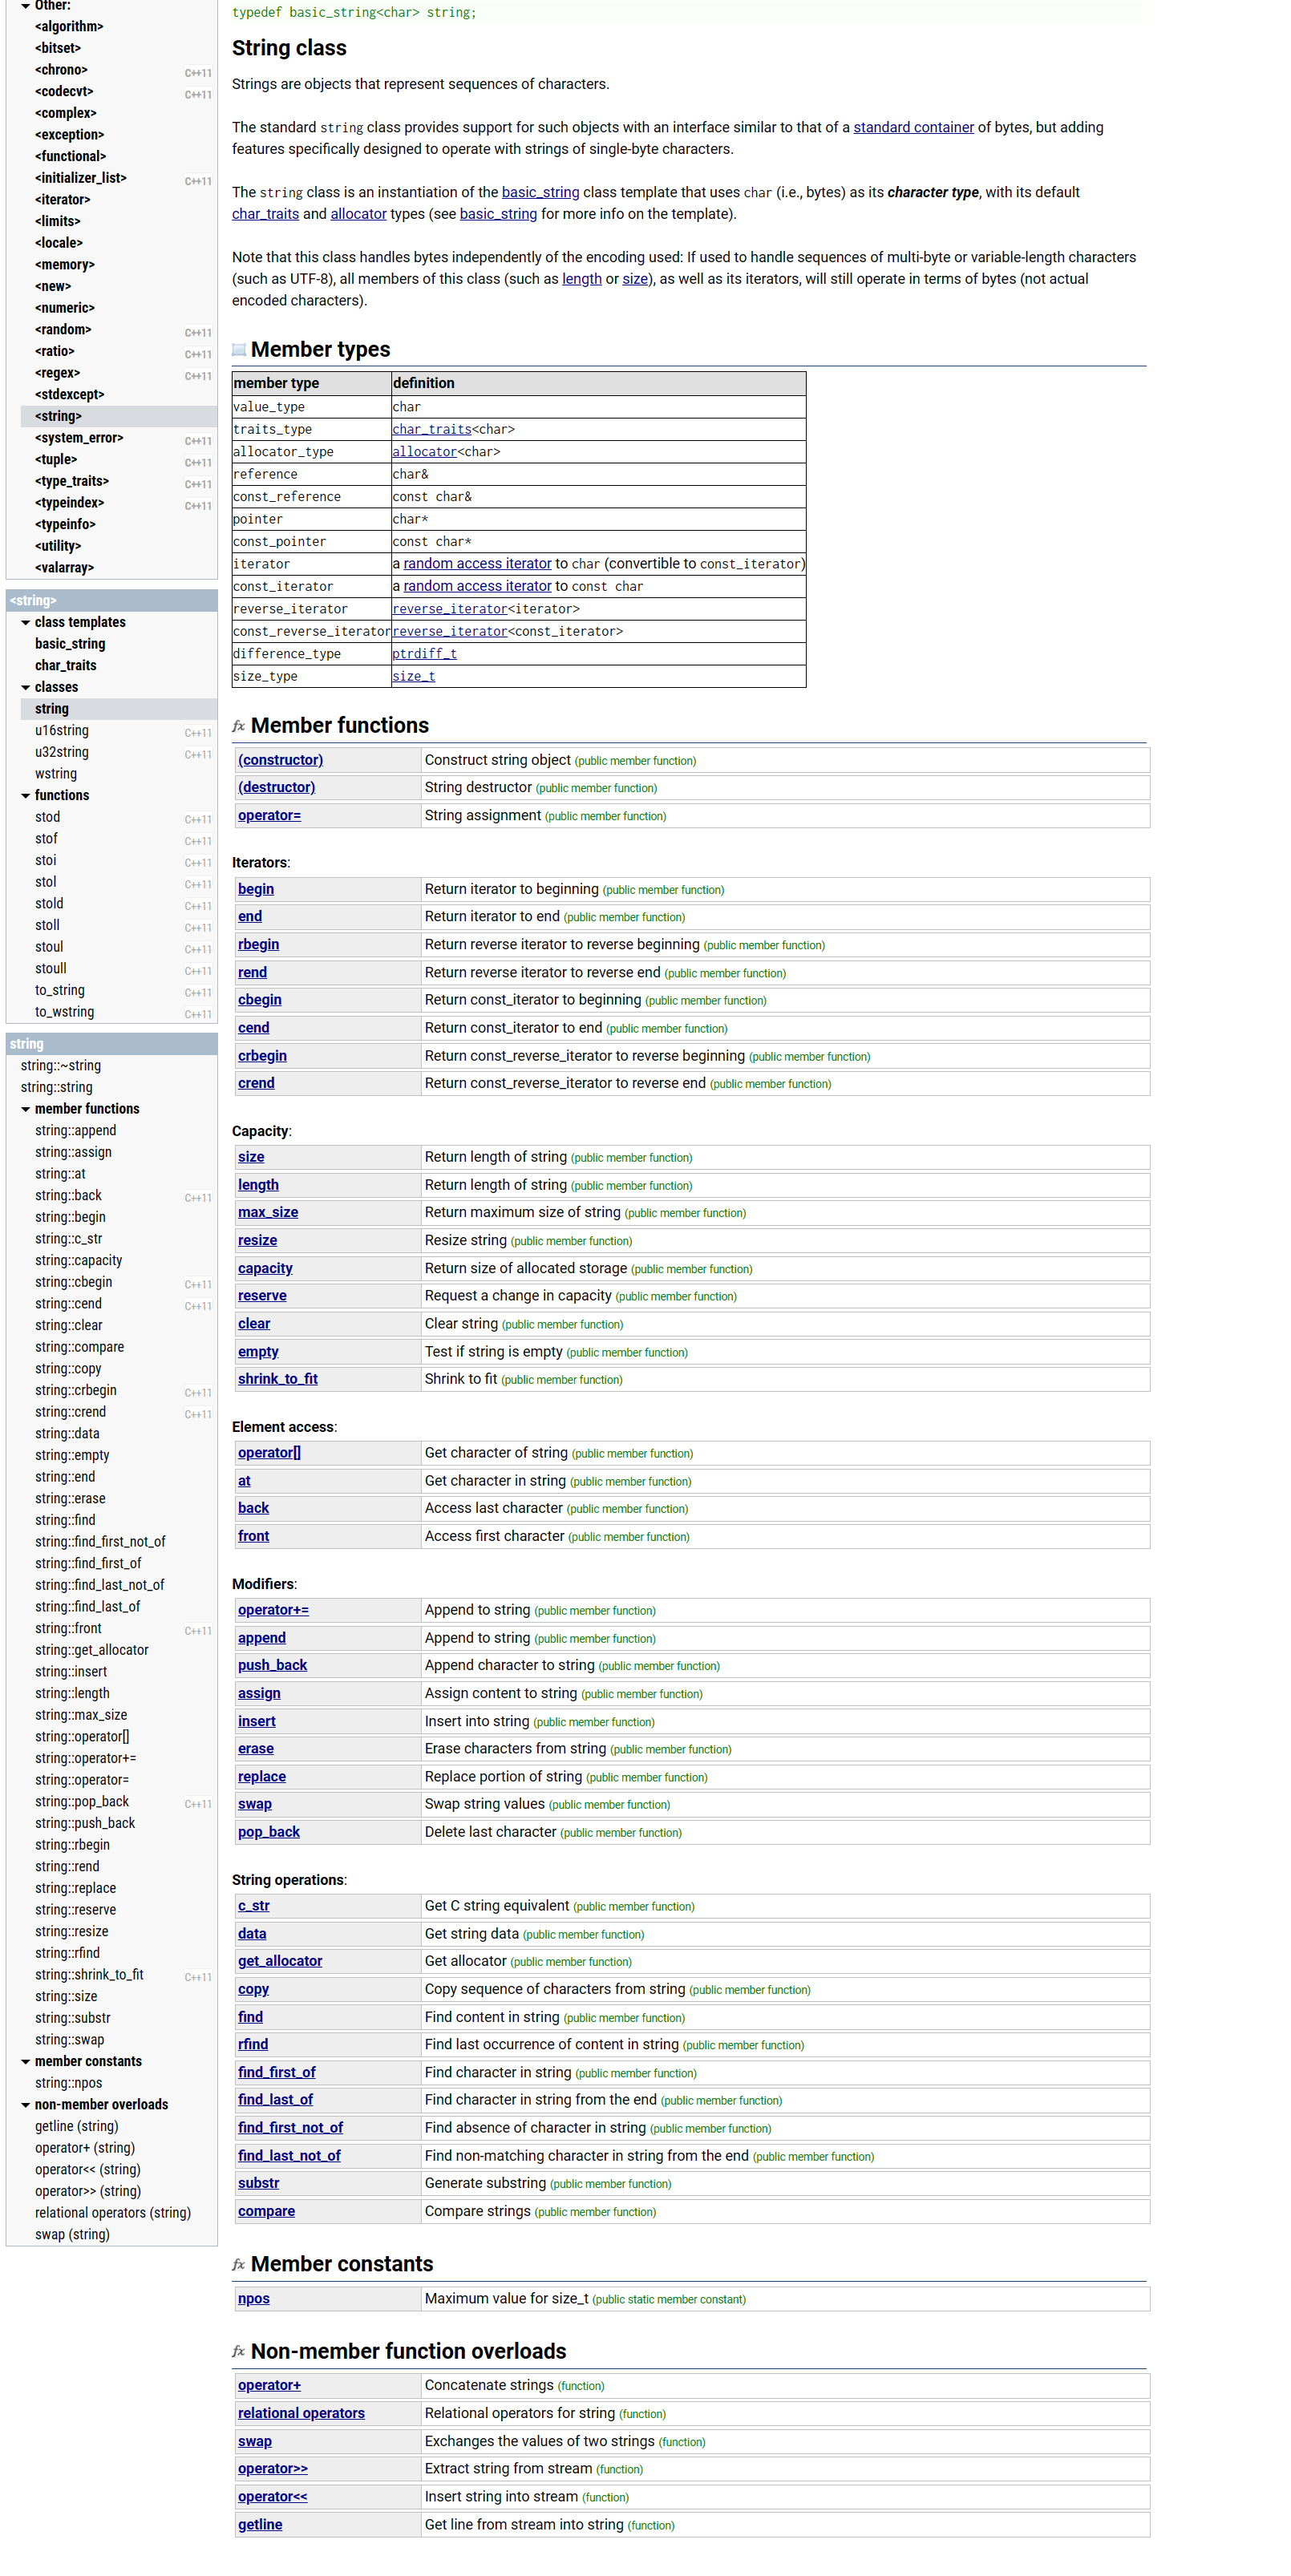Open char_traits in the sidebar

pyautogui.click(x=66, y=665)
